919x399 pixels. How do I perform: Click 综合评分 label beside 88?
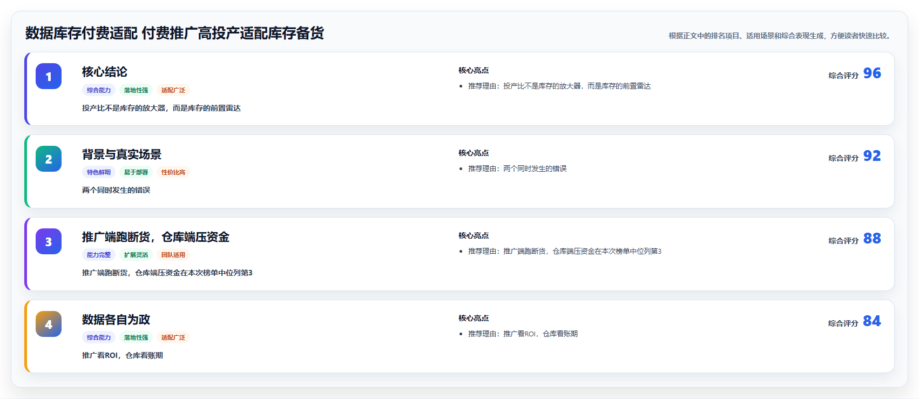point(843,241)
